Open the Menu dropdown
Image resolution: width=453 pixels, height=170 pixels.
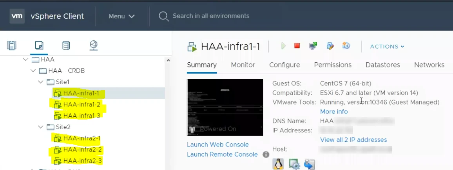pyautogui.click(x=121, y=16)
